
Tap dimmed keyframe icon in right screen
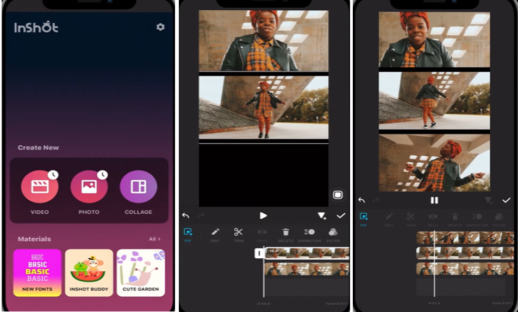coord(488,200)
